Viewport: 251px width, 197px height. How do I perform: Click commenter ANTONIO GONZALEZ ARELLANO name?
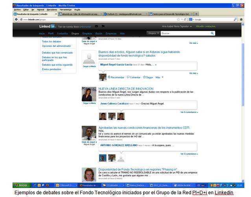(119, 145)
